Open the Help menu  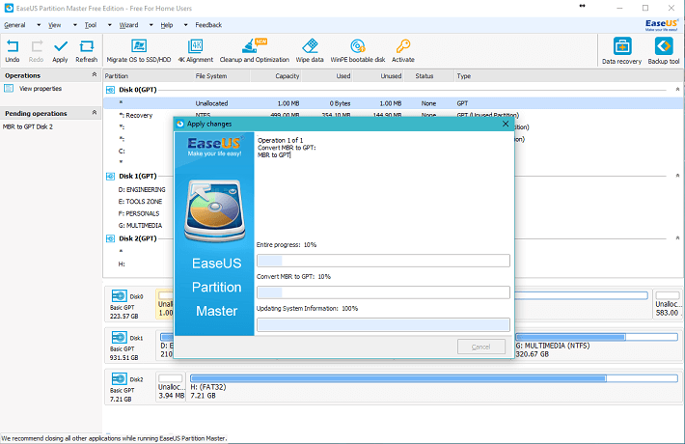(167, 25)
